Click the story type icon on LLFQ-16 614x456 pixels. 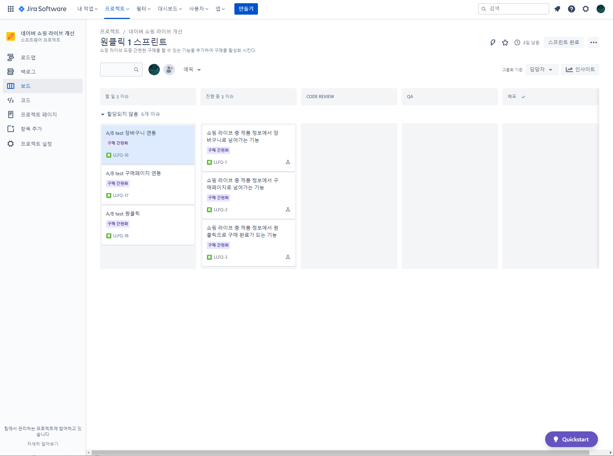[x=109, y=155]
